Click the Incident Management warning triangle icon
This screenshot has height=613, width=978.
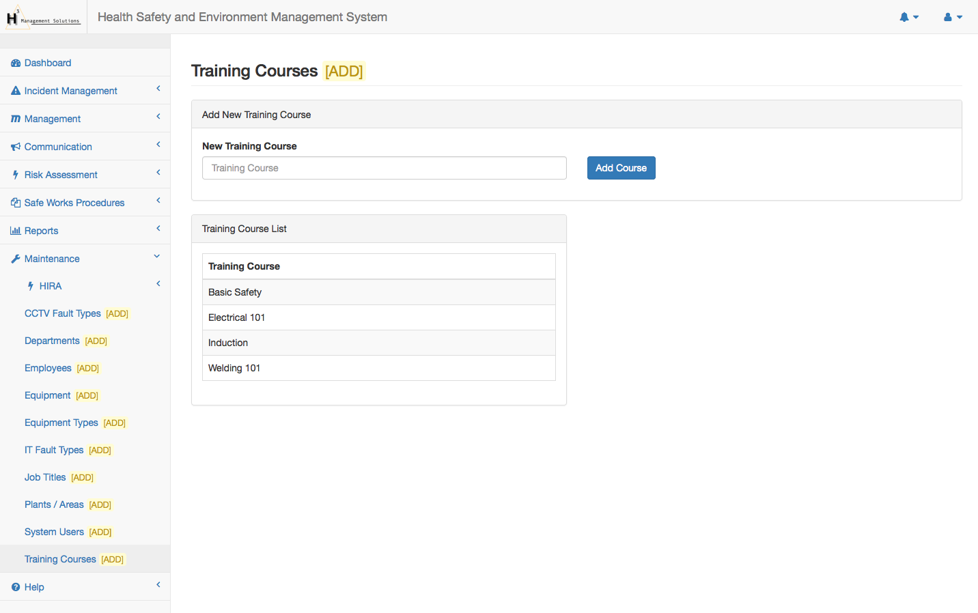(x=16, y=91)
